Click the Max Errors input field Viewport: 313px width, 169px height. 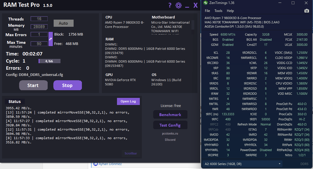pos(39,34)
